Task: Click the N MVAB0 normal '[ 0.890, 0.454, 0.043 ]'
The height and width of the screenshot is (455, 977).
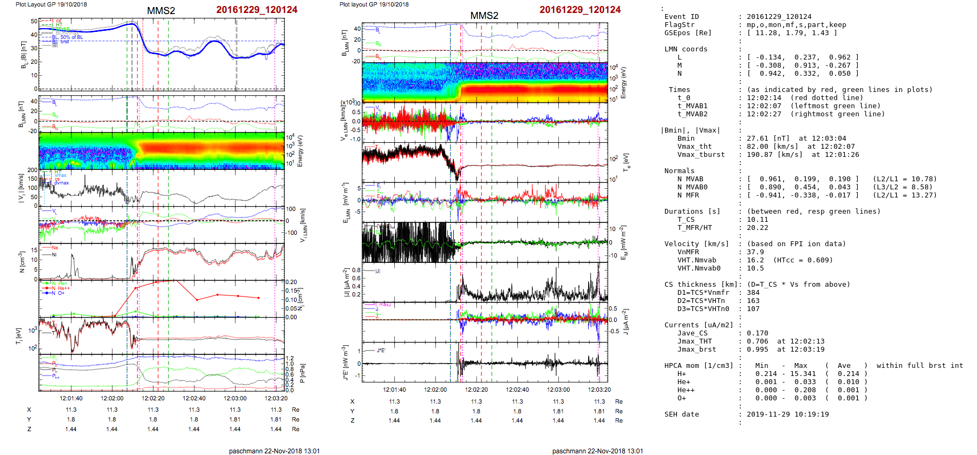Action: click(803, 187)
